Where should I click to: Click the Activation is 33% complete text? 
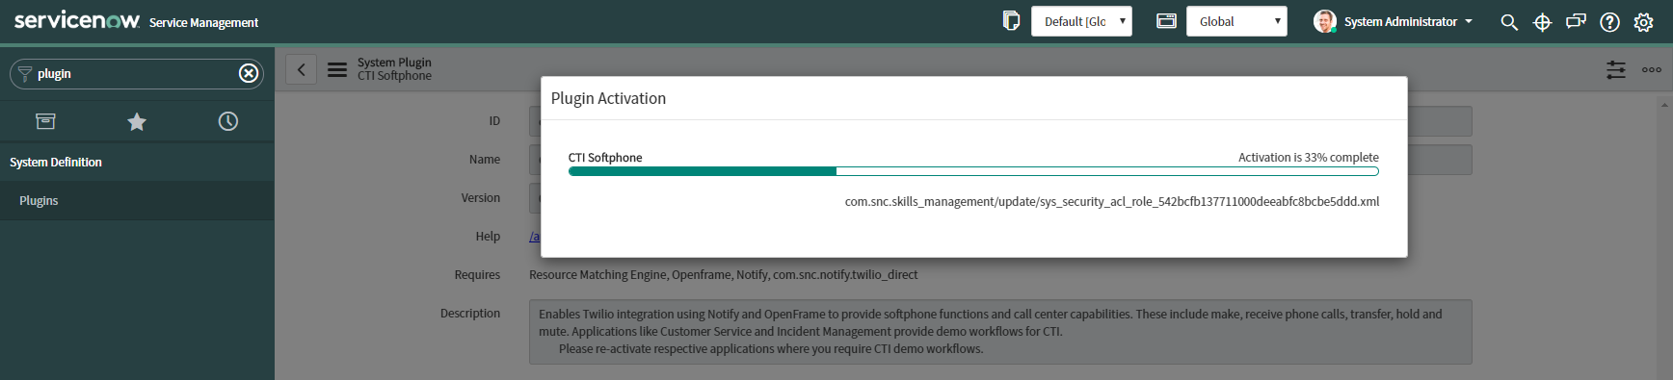pyautogui.click(x=1309, y=158)
